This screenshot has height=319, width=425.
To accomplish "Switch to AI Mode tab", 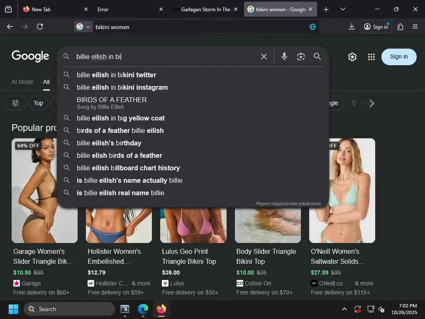I will click(22, 82).
